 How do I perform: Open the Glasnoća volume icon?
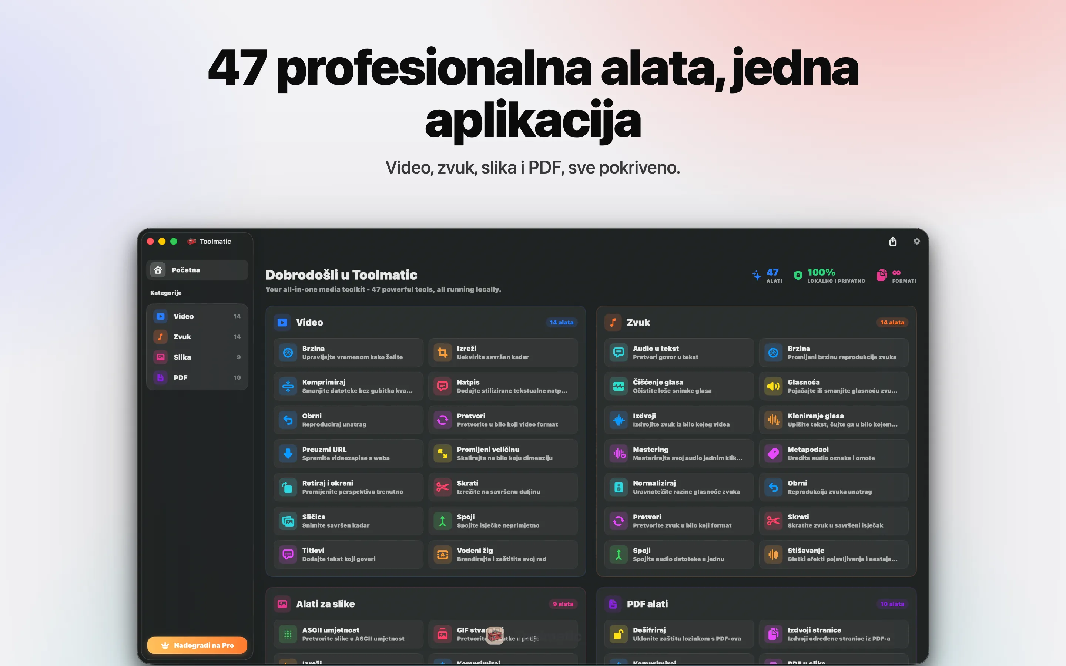pyautogui.click(x=774, y=386)
